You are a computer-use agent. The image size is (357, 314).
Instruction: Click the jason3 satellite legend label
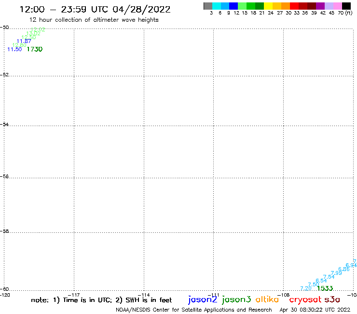coord(236,300)
